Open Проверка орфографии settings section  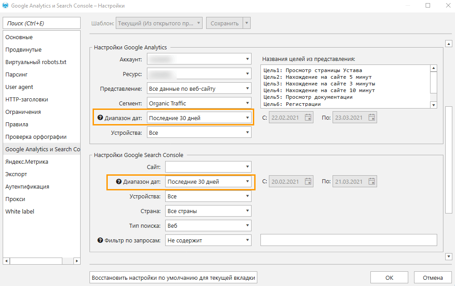click(41, 137)
